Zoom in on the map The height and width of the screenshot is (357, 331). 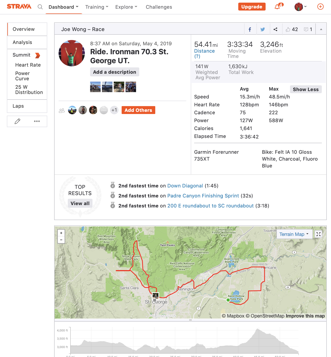61,233
